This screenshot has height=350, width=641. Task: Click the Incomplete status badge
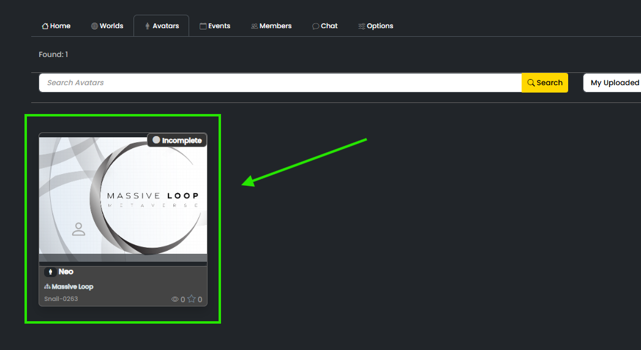pos(177,140)
